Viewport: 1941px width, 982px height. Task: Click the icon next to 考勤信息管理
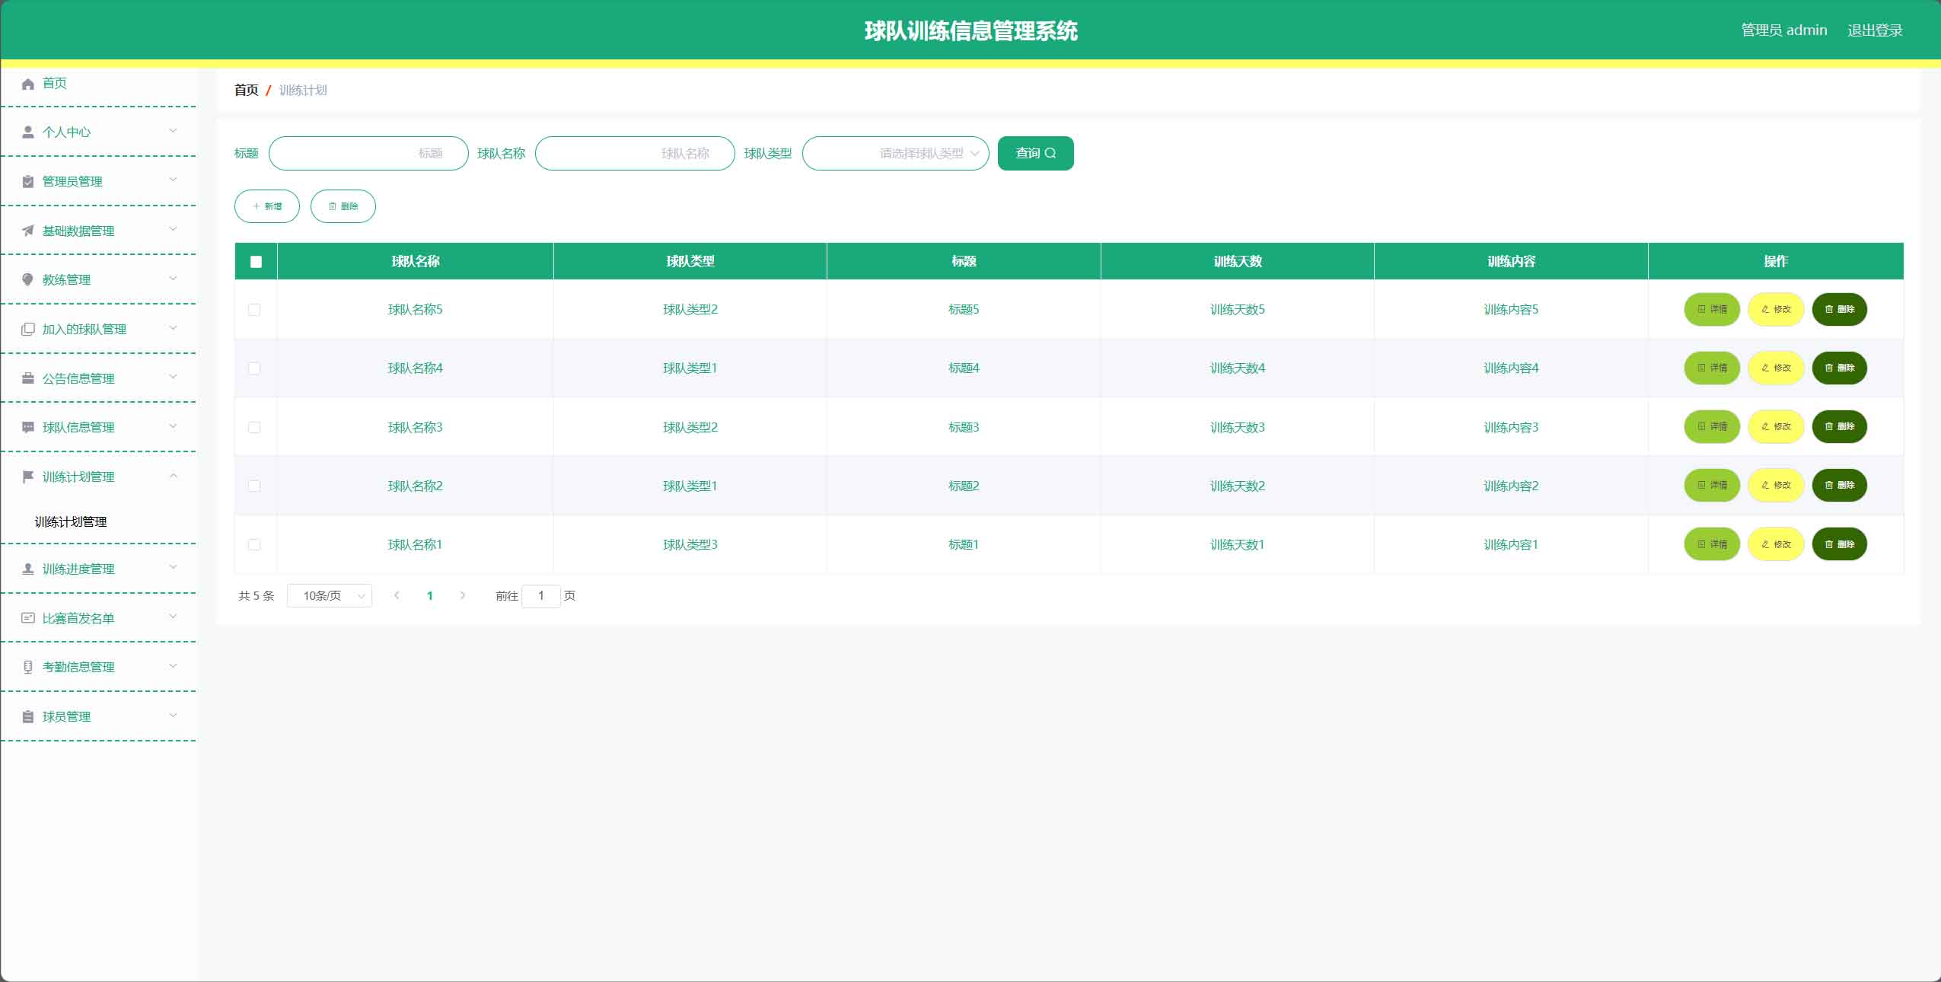[28, 667]
